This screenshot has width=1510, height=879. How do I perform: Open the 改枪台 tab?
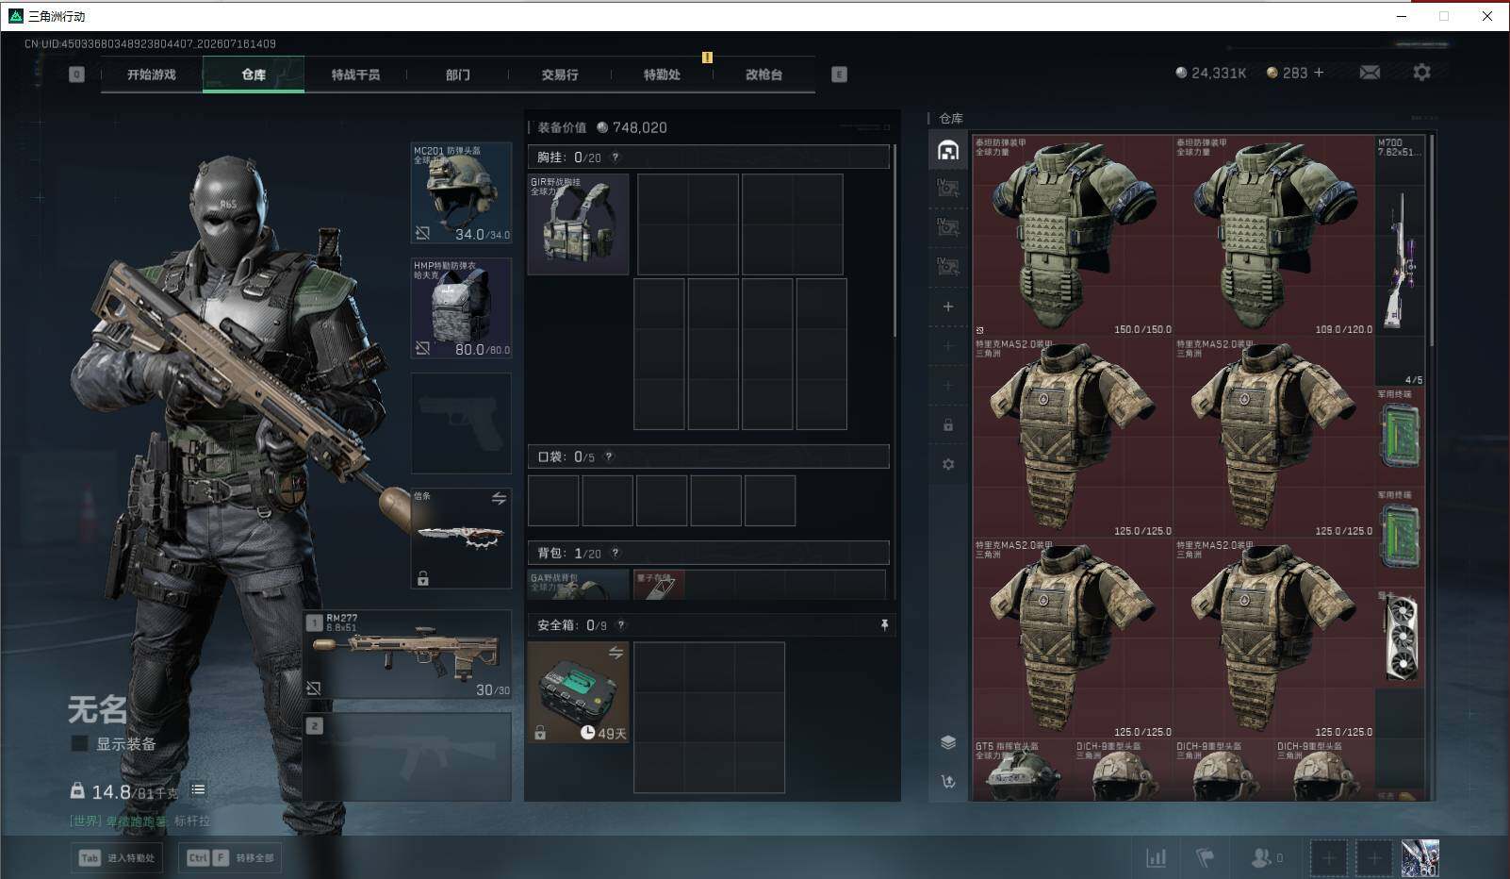[x=763, y=75]
